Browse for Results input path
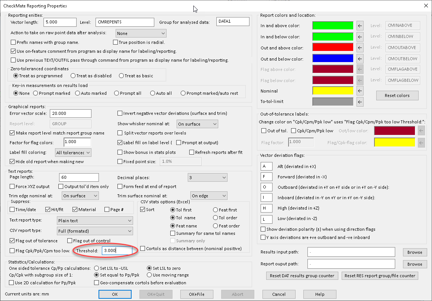The height and width of the screenshot is (301, 432). (x=415, y=252)
